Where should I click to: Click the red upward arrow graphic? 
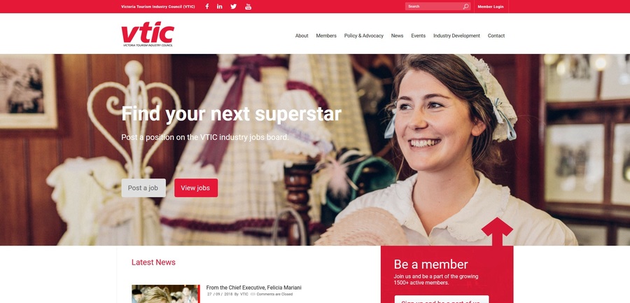pos(497,232)
